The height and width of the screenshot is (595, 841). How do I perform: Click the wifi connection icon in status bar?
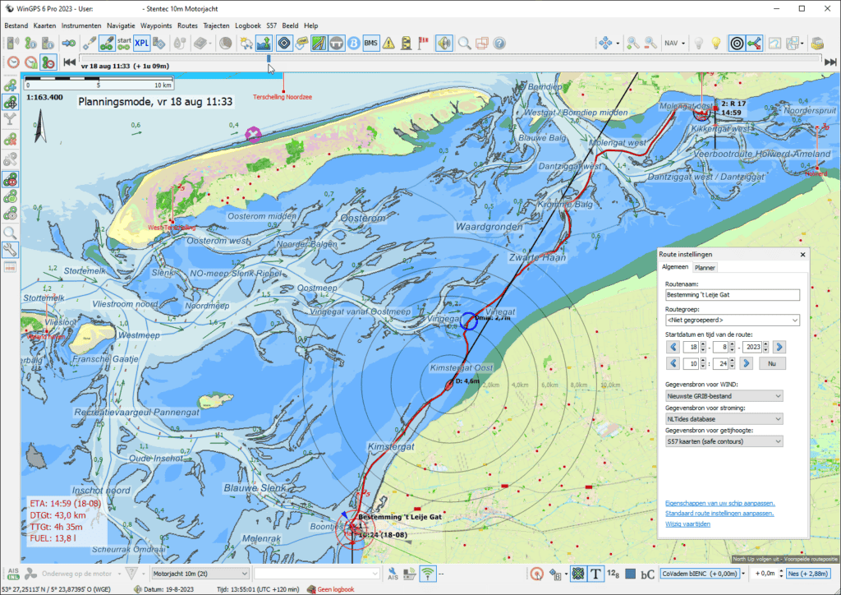point(427,574)
